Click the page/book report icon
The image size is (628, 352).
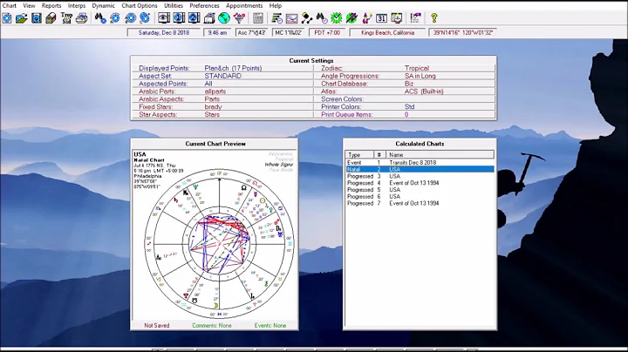(209, 18)
